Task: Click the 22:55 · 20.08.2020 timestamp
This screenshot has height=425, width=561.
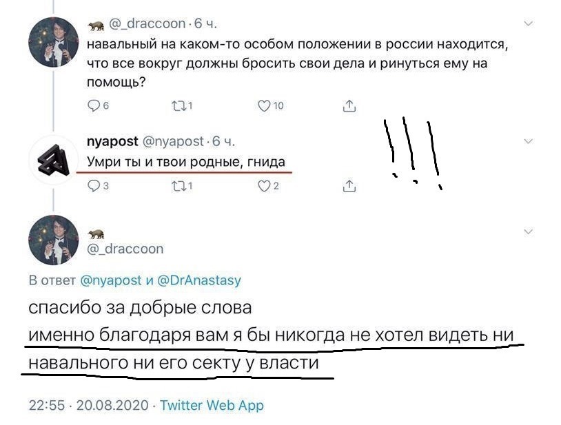Action: tap(88, 406)
